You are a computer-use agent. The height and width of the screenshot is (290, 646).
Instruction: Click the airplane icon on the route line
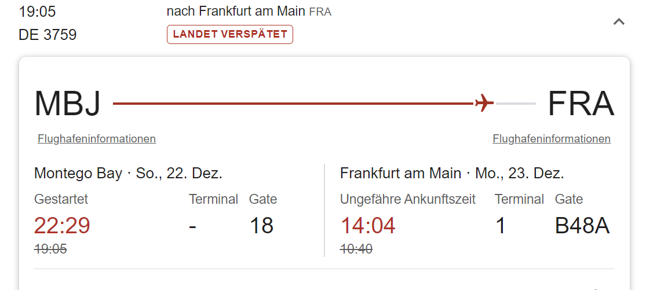point(484,104)
